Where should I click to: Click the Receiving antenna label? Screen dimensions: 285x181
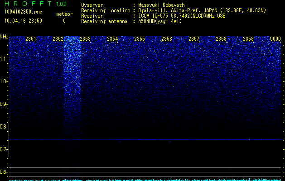tap(104, 21)
